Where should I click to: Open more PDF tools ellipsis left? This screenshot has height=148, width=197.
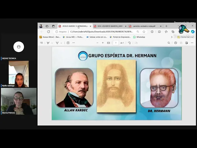pos(74,43)
